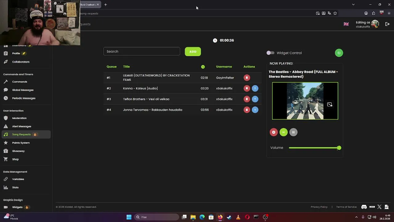The image size is (394, 222).
Task: Open File Explorer from taskbar
Action: [x=193, y=217]
